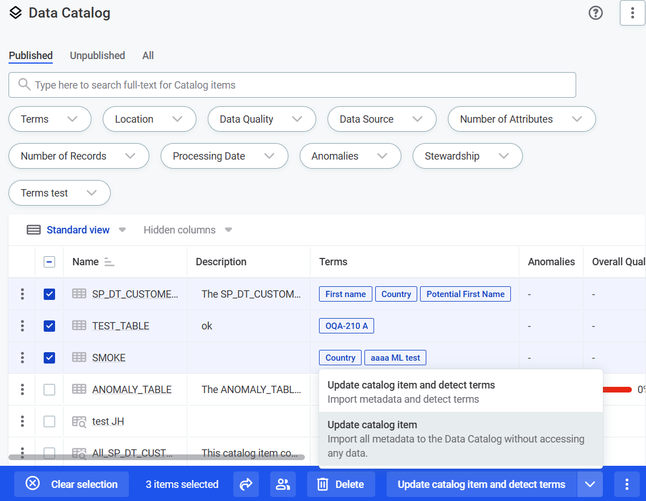The image size is (646, 501).
Task: Click the share icon in the bottom action bar
Action: (246, 484)
